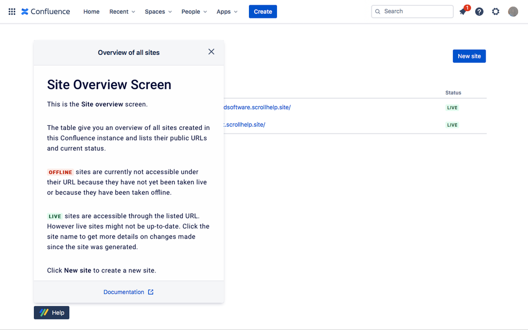
Task: Close the Overview of all sites panel
Action: click(x=211, y=51)
